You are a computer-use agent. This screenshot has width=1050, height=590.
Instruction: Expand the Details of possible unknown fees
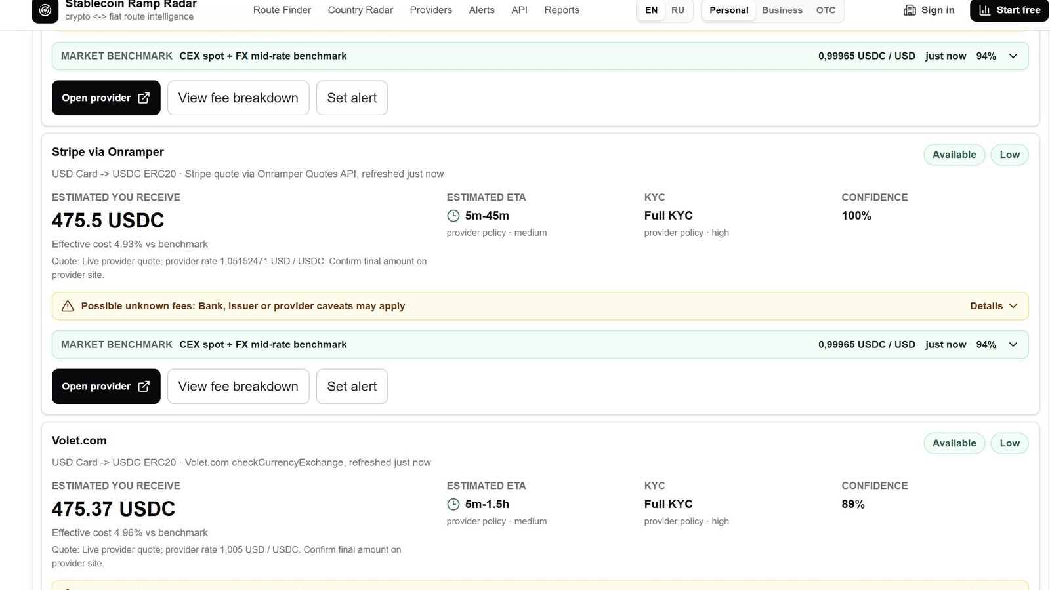point(994,306)
